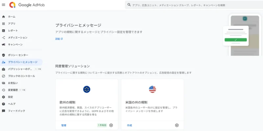Screen dimensions: 263x131
Task: Open お支払い in the sidebar
Action: tap(13, 83)
